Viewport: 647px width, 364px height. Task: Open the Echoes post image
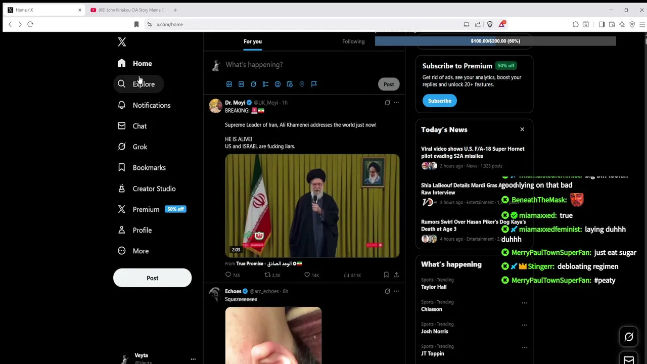pos(273,335)
